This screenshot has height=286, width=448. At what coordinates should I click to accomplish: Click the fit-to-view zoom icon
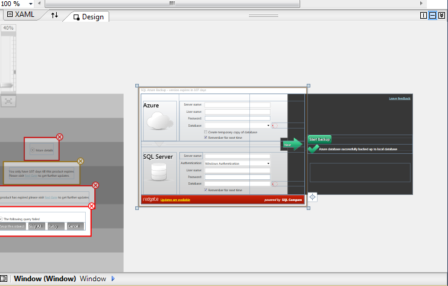pyautogui.click(x=8, y=101)
